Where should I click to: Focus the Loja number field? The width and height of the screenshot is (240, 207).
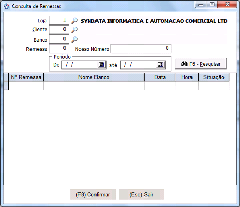(x=59, y=21)
